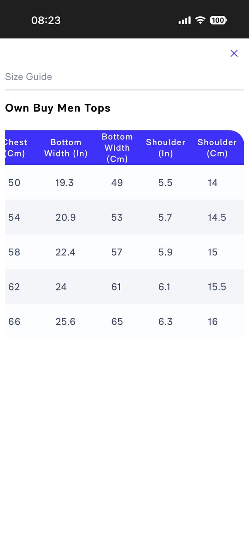The image size is (249, 542).
Task: Select the 25.6 bottom width cell
Action: (x=65, y=321)
